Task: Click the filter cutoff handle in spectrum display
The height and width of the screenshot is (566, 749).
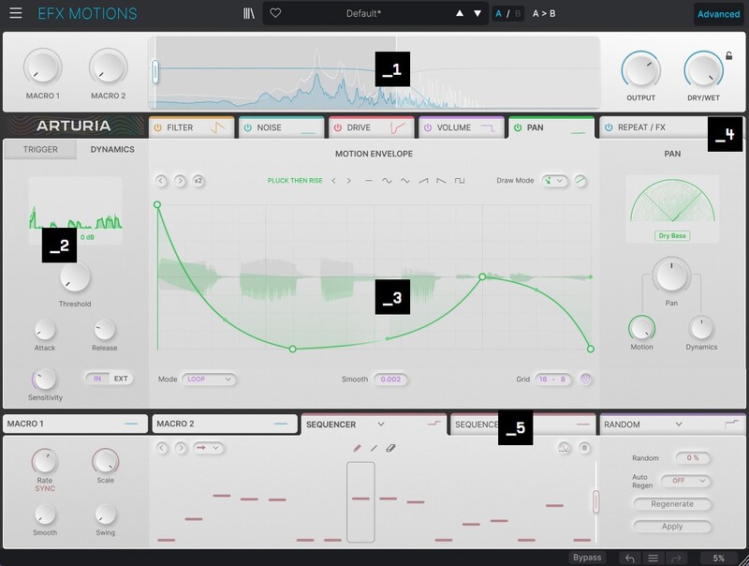Action: coord(155,72)
